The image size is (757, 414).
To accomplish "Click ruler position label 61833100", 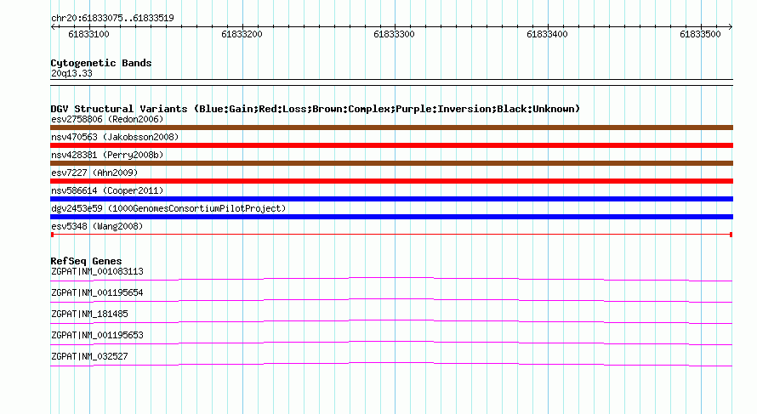I will click(x=88, y=34).
